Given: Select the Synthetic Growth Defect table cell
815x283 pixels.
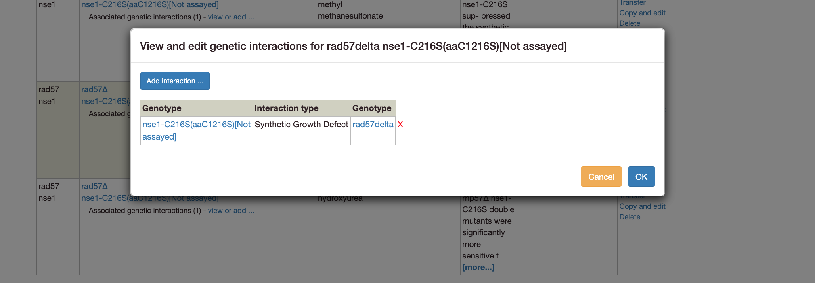Looking at the screenshot, I should coord(300,124).
